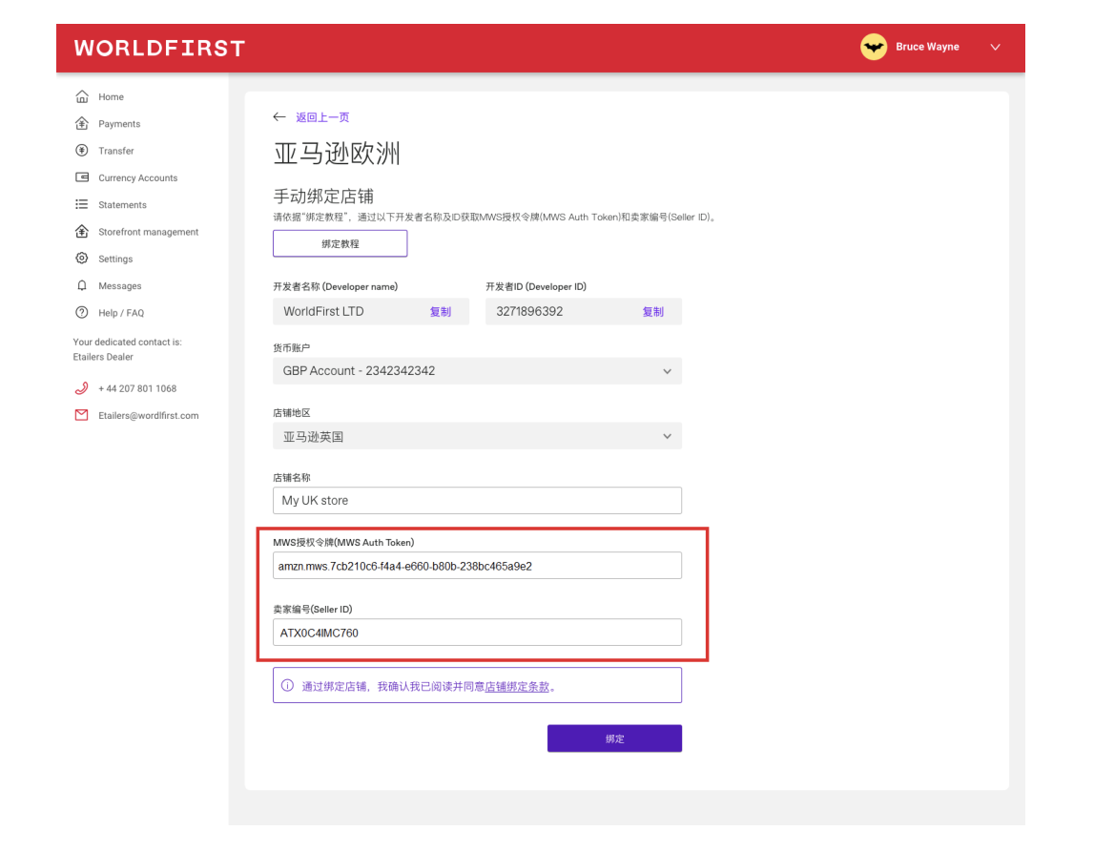This screenshot has width=1094, height=852.
Task: Open Statements menu item
Action: tap(122, 205)
